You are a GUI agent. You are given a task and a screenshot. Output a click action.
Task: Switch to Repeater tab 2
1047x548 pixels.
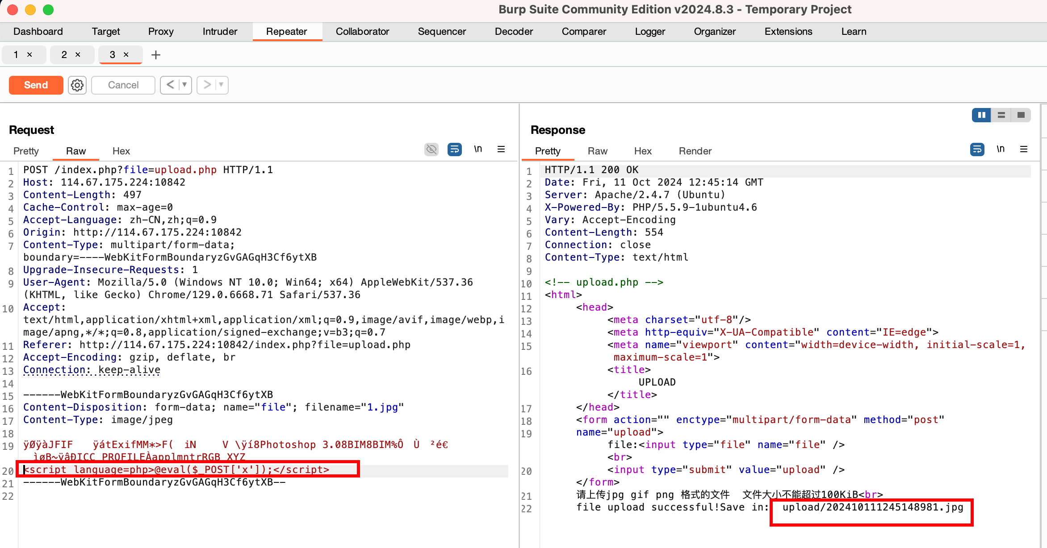(x=64, y=54)
